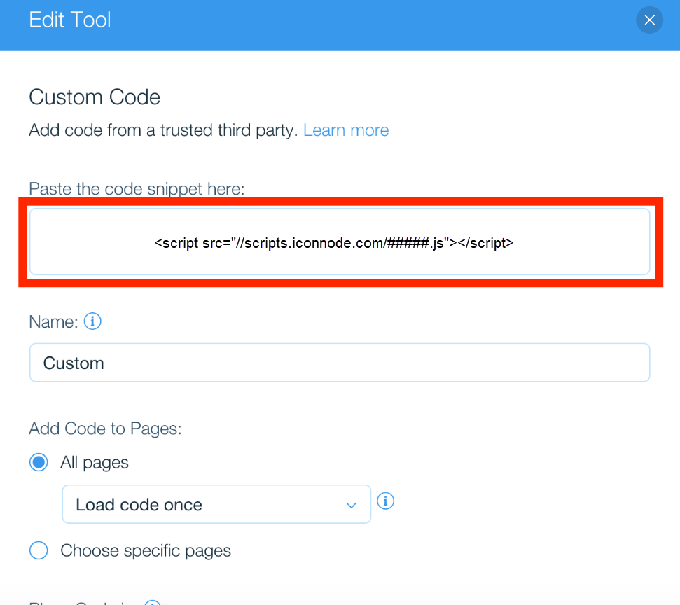Click the Name: field label
This screenshot has height=605, width=680.
53,322
